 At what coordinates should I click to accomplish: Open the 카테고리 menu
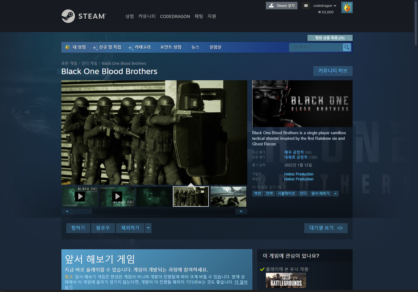click(140, 47)
